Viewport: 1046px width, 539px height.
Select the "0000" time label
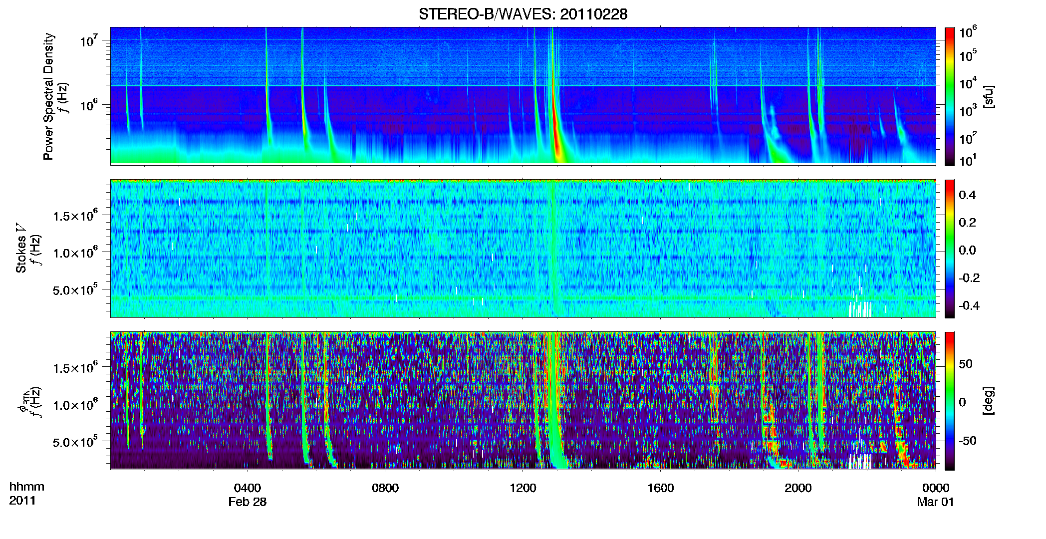936,488
